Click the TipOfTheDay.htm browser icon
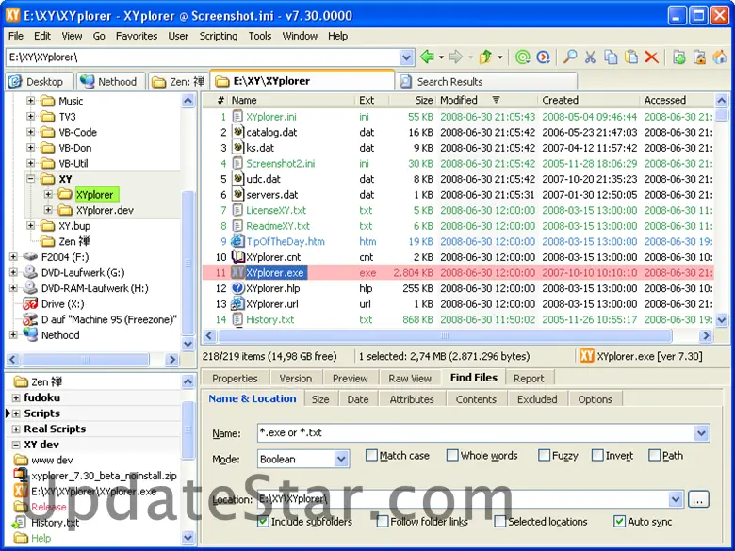Viewport: 735px width, 551px height. [238, 241]
